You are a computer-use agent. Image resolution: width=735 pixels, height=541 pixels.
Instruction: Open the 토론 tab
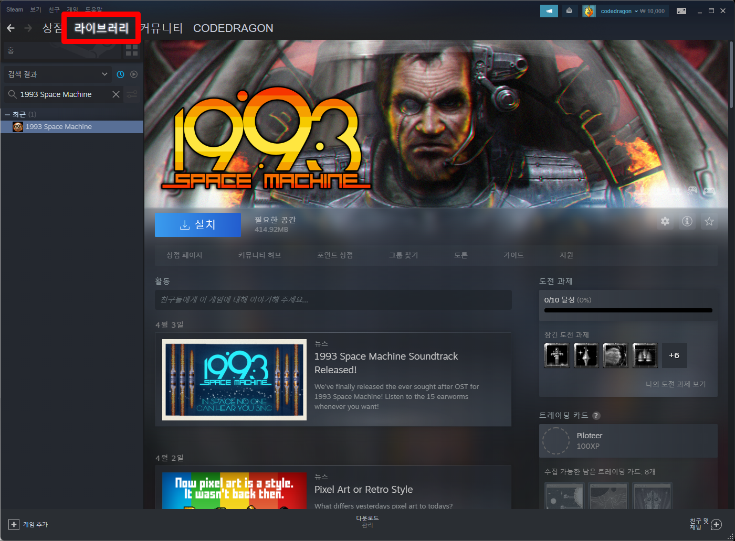[461, 255]
